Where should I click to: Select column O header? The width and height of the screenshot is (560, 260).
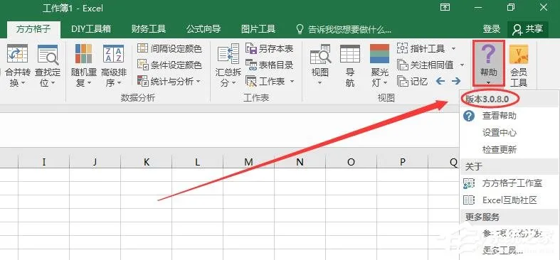point(351,162)
